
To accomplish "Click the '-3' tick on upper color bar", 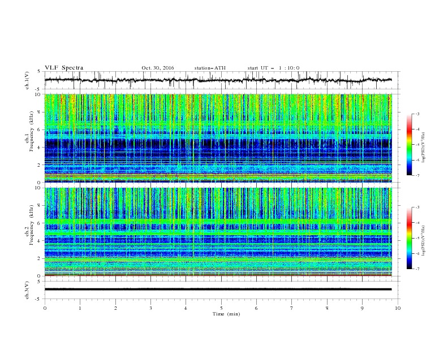I will (x=417, y=114).
